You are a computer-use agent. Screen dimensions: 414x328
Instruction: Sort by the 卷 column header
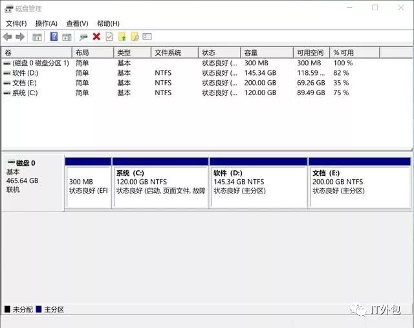pyautogui.click(x=37, y=52)
